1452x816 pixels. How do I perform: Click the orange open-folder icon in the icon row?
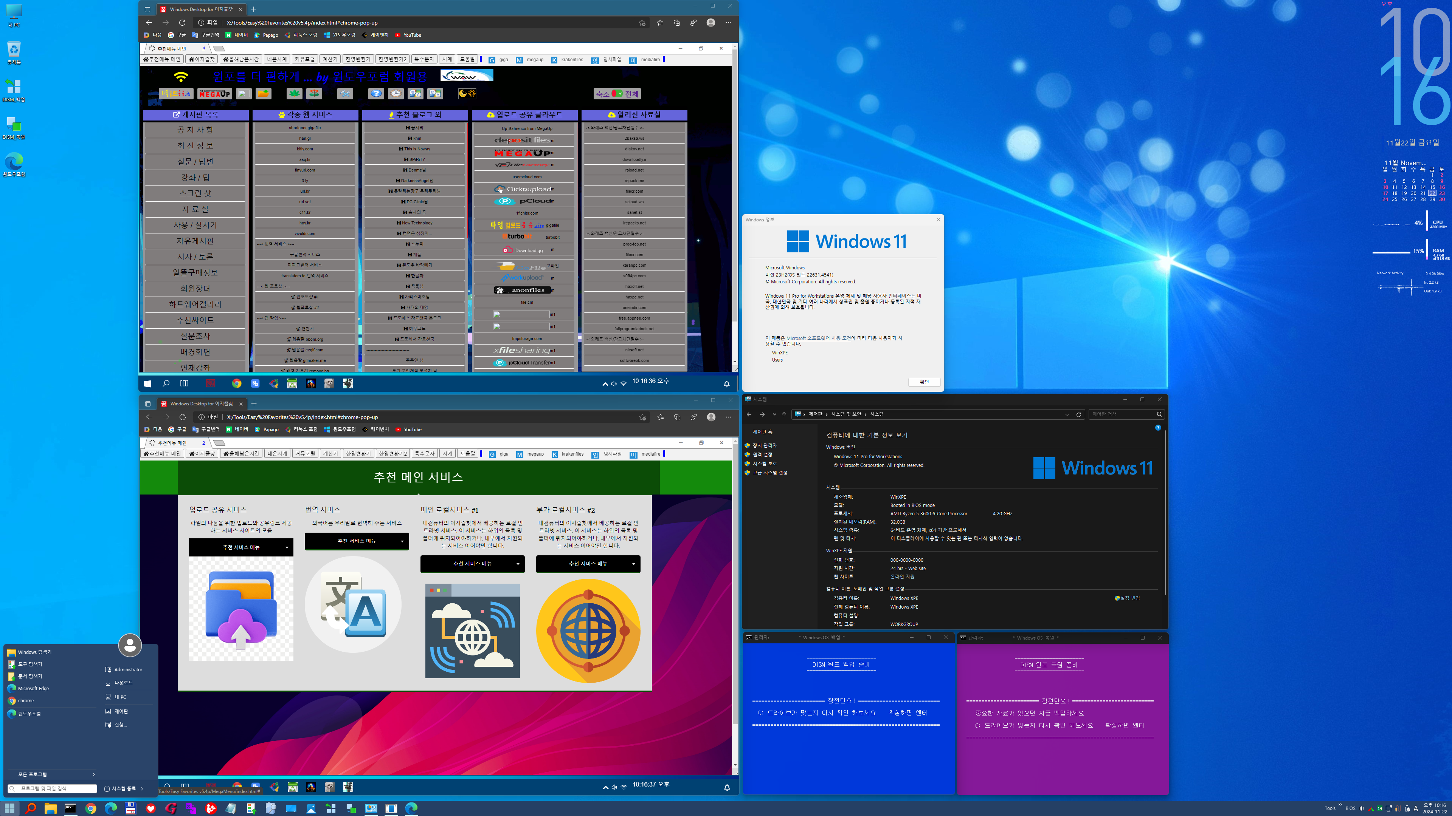tap(263, 93)
